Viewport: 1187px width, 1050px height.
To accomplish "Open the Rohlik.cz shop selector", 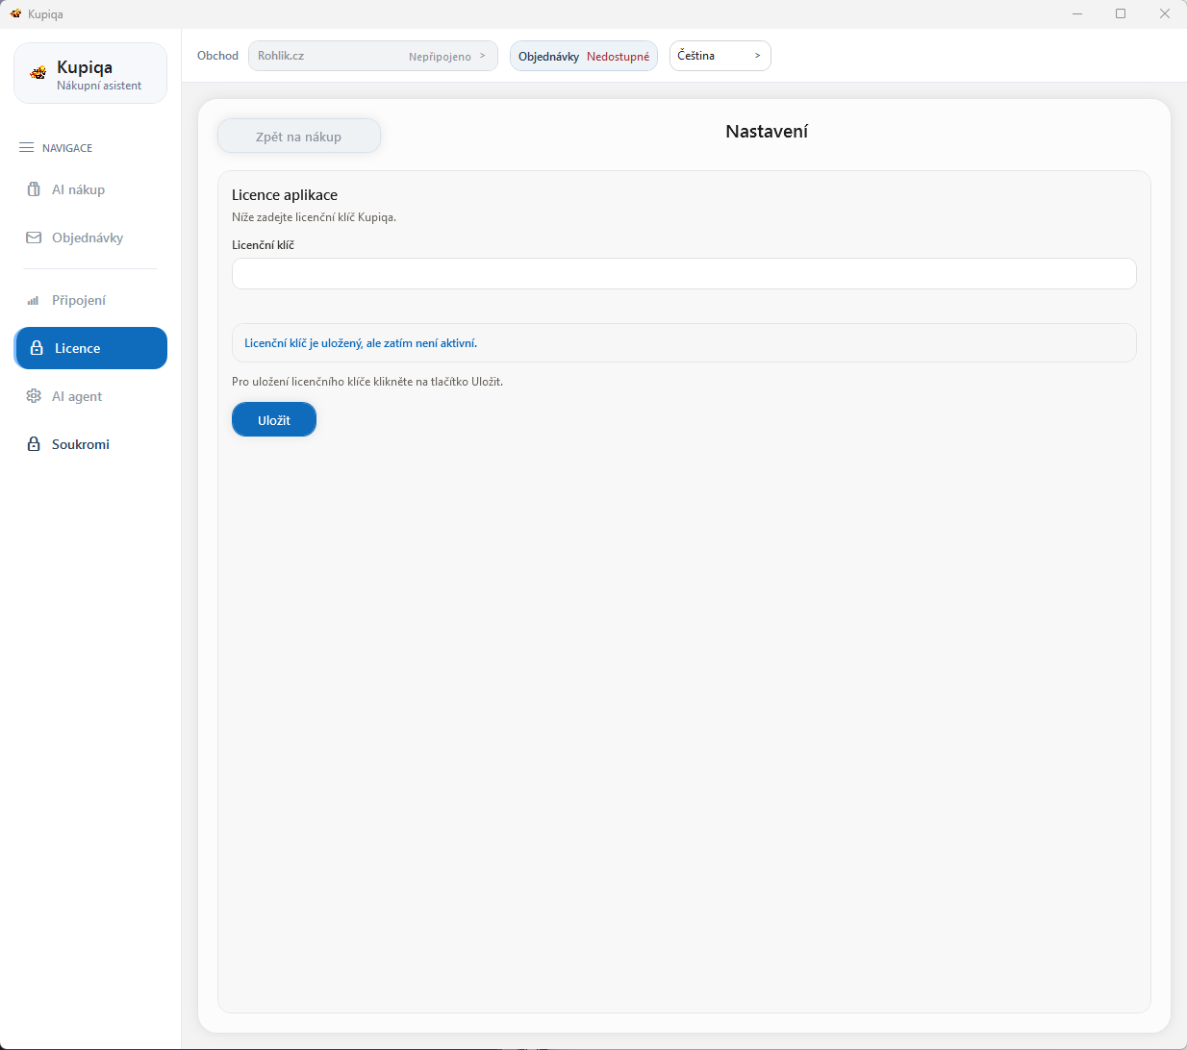I will [373, 56].
